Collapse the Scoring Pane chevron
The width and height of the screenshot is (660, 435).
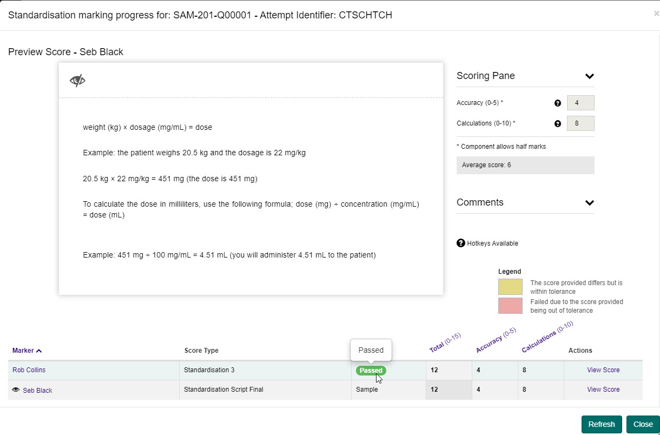click(x=589, y=76)
